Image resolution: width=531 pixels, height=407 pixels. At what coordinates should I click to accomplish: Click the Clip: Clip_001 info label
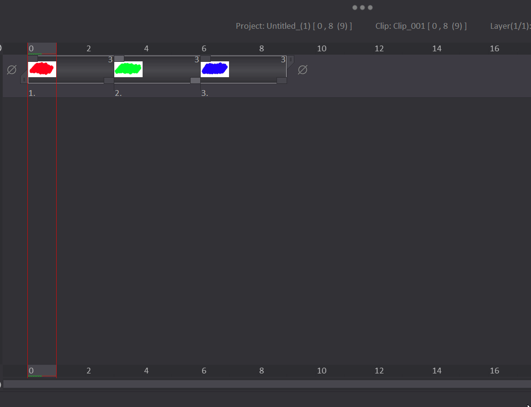421,26
